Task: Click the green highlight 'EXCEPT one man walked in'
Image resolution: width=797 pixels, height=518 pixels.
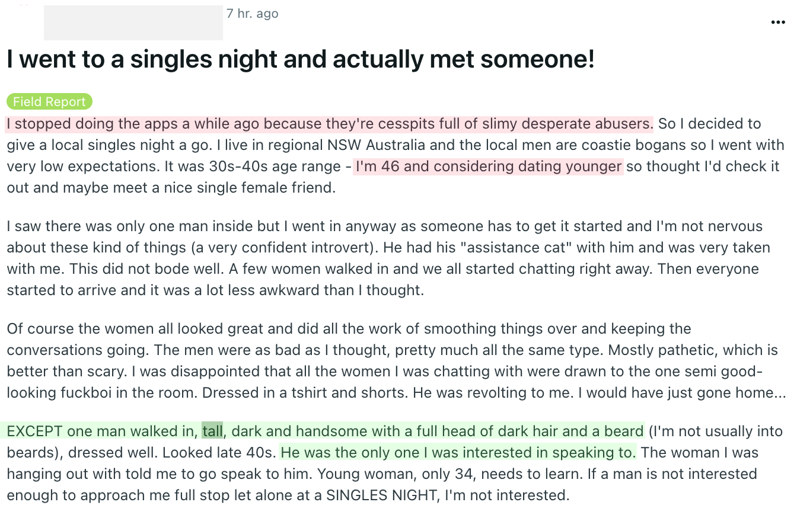Action: (101, 431)
